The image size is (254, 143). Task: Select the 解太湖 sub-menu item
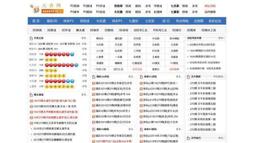pos(80,30)
